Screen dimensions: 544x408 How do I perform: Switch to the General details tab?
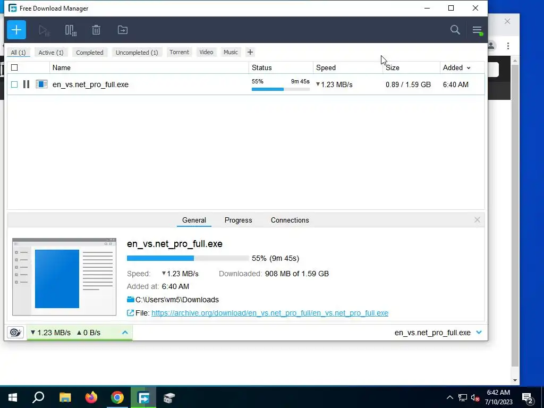(194, 220)
